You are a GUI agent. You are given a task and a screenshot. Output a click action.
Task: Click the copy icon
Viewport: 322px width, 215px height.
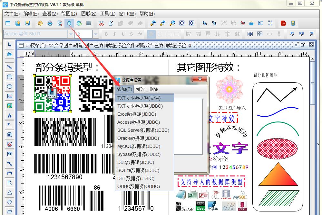point(111,23)
